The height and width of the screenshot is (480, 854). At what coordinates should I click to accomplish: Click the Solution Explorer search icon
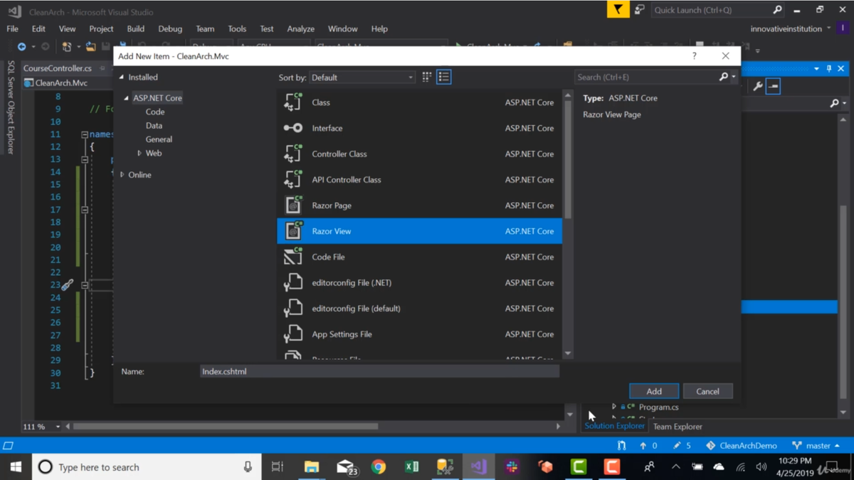834,104
